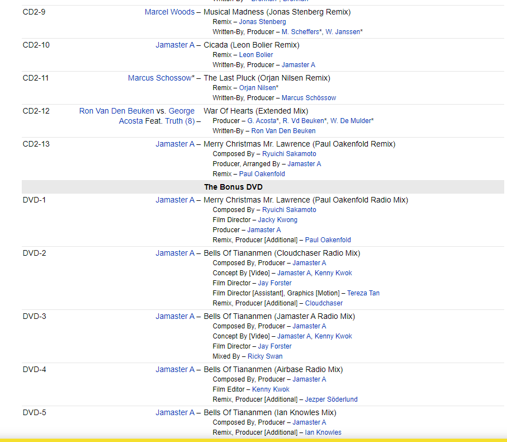Open Jamaster A artist link on DVD-5
The height and width of the screenshot is (442, 507).
point(175,412)
